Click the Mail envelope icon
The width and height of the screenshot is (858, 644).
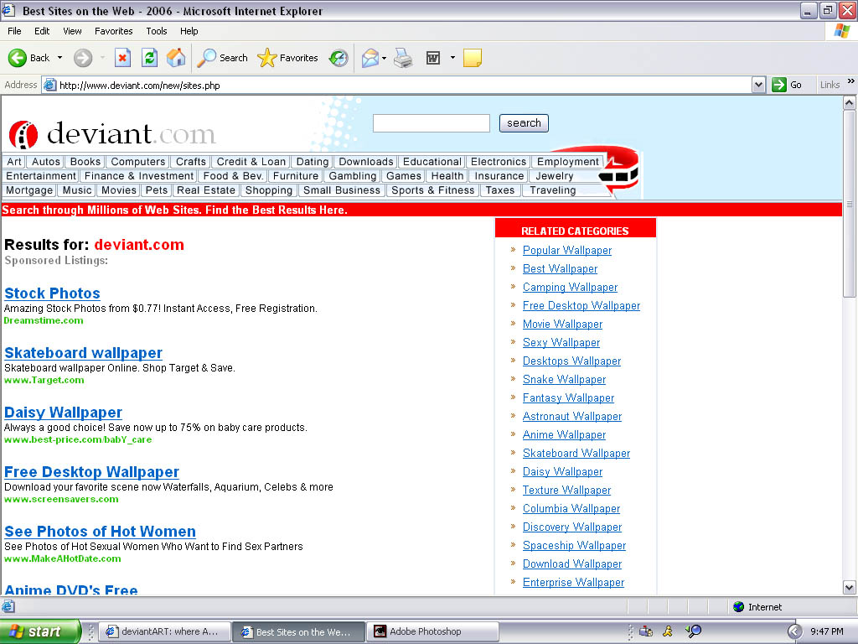click(x=370, y=58)
